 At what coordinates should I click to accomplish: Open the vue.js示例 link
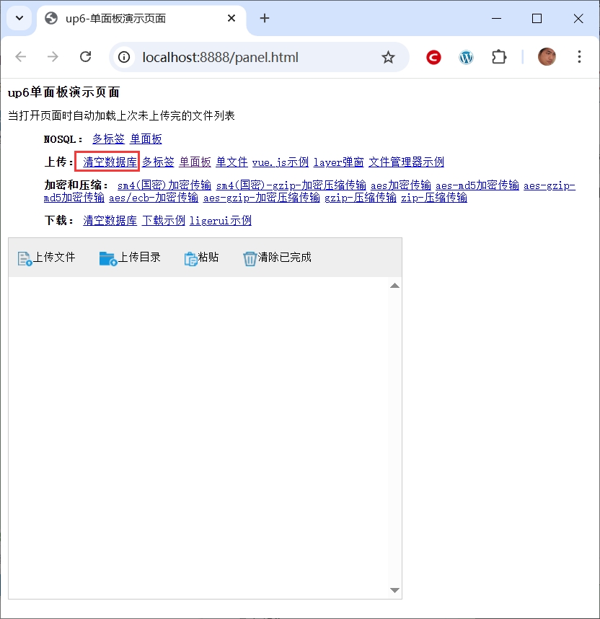280,162
